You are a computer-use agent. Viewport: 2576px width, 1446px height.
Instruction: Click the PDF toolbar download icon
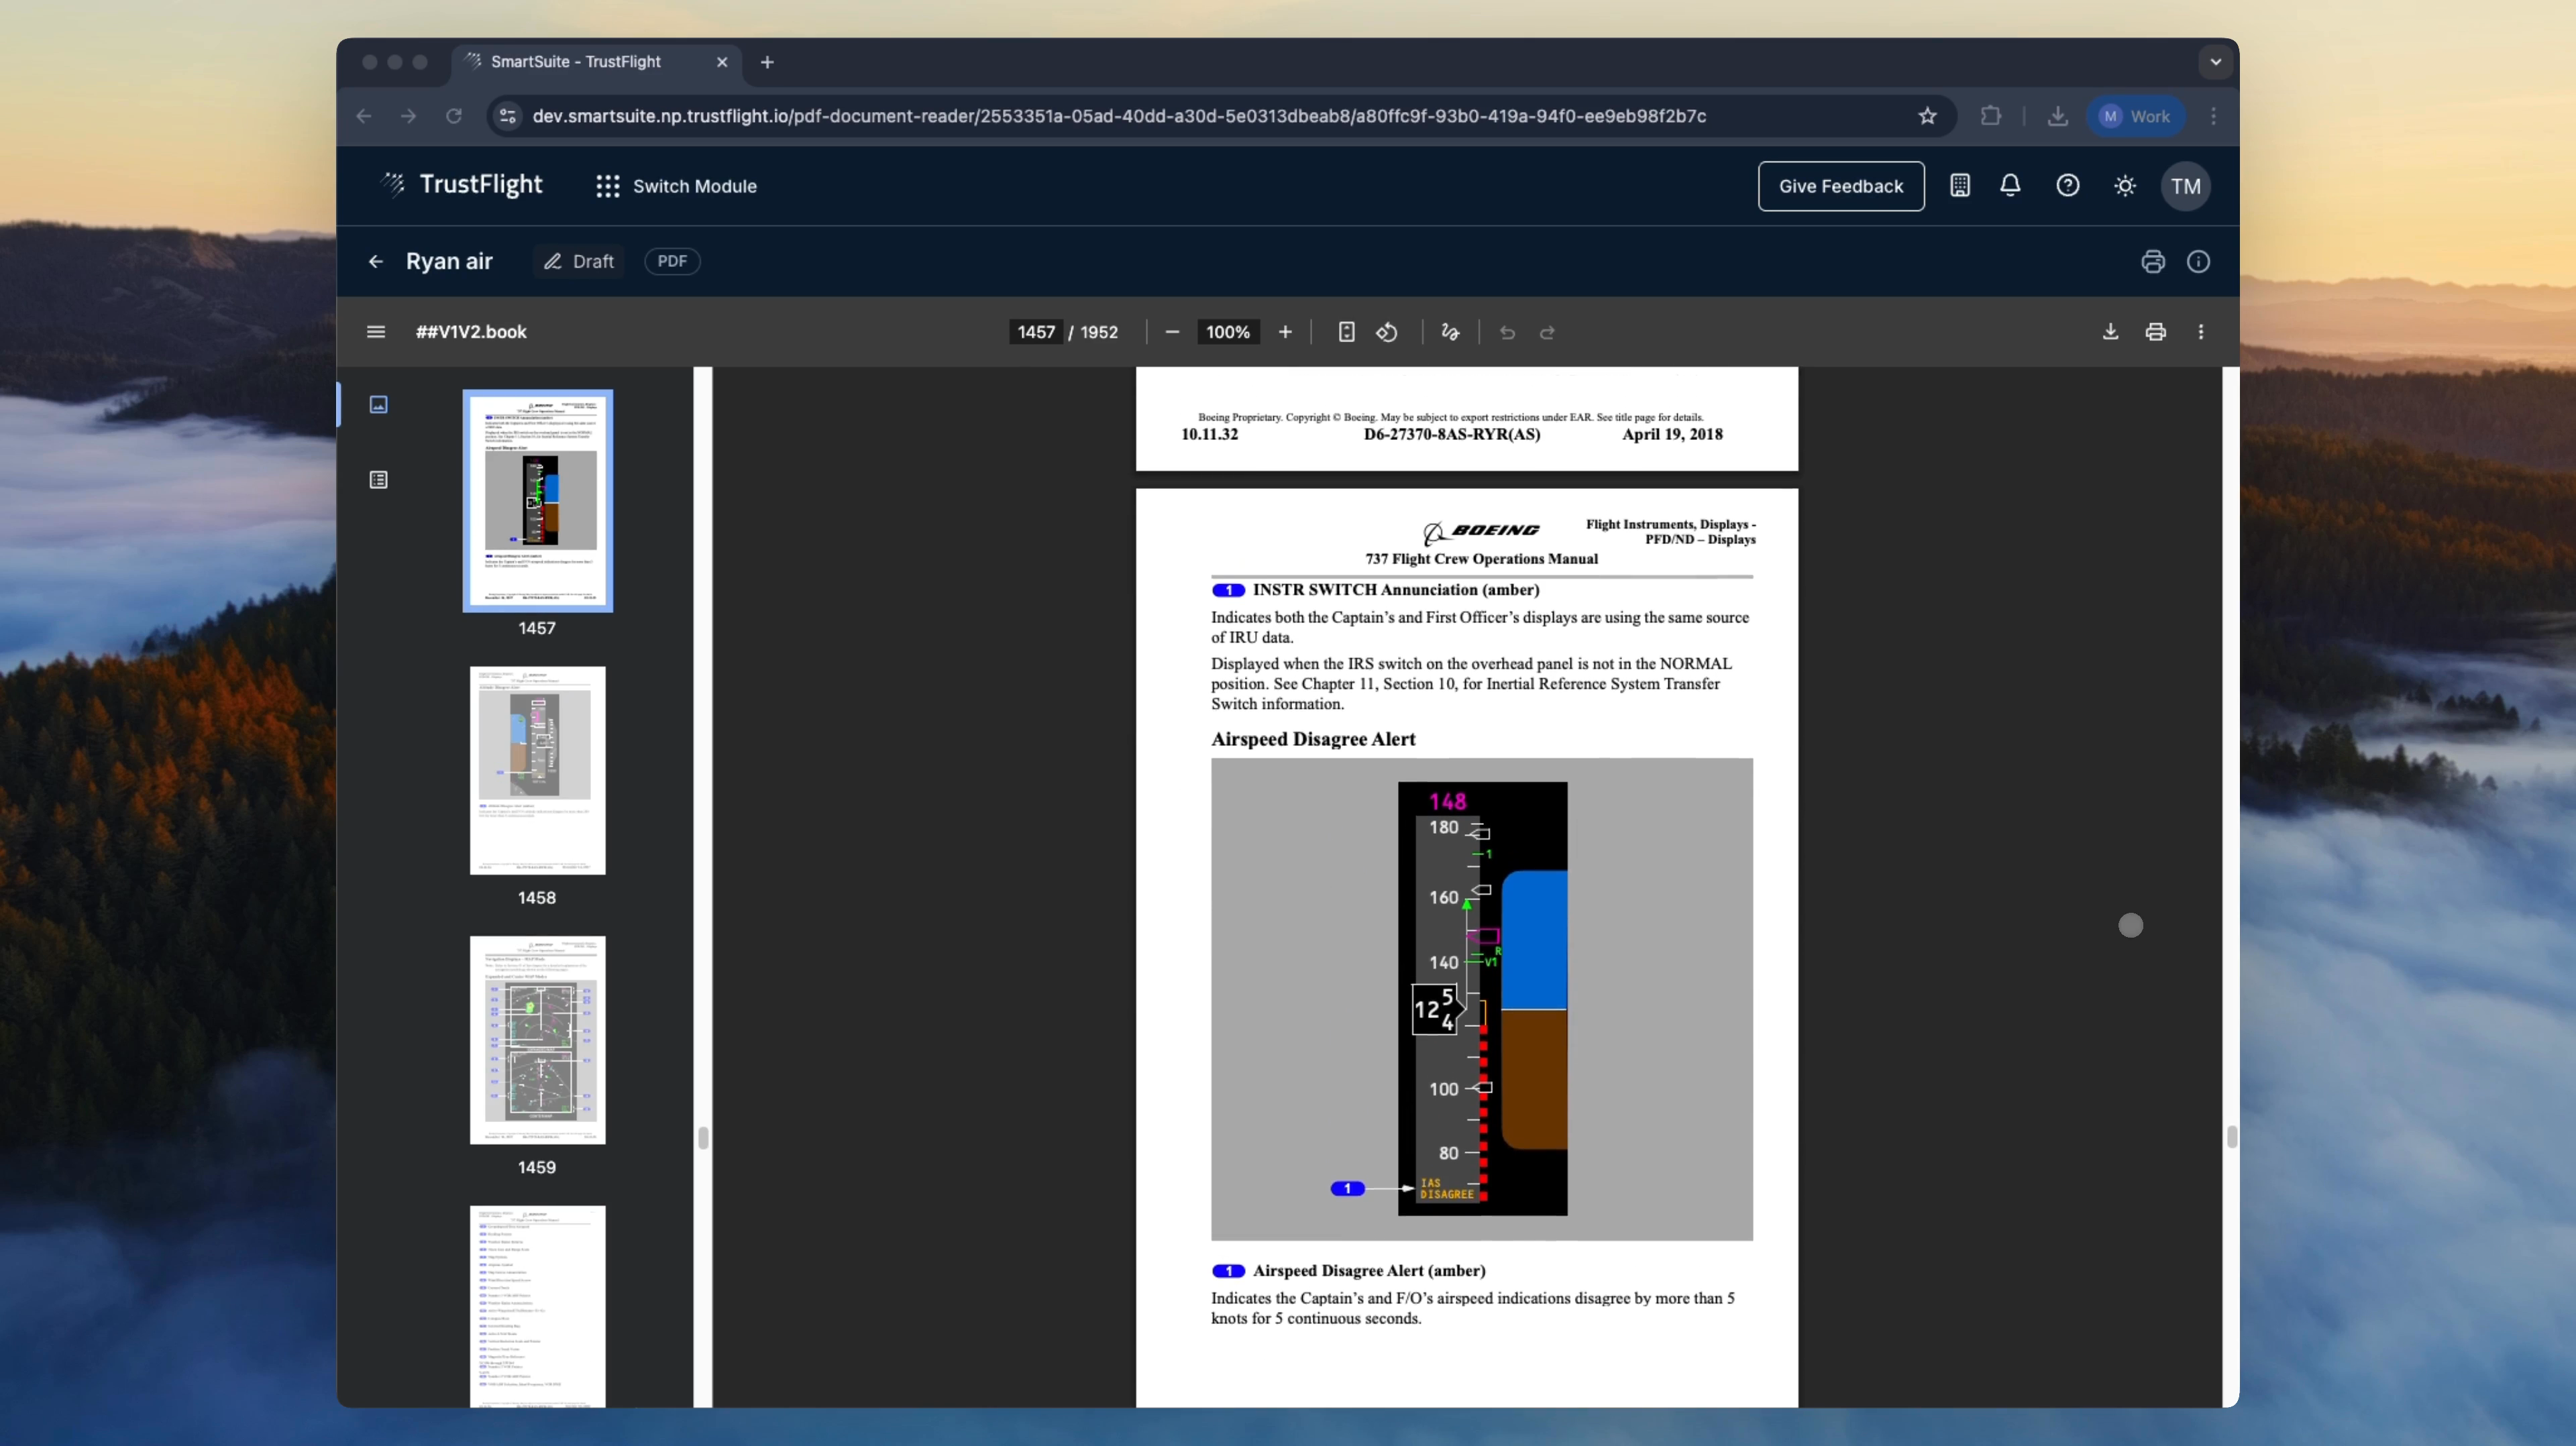2110,332
